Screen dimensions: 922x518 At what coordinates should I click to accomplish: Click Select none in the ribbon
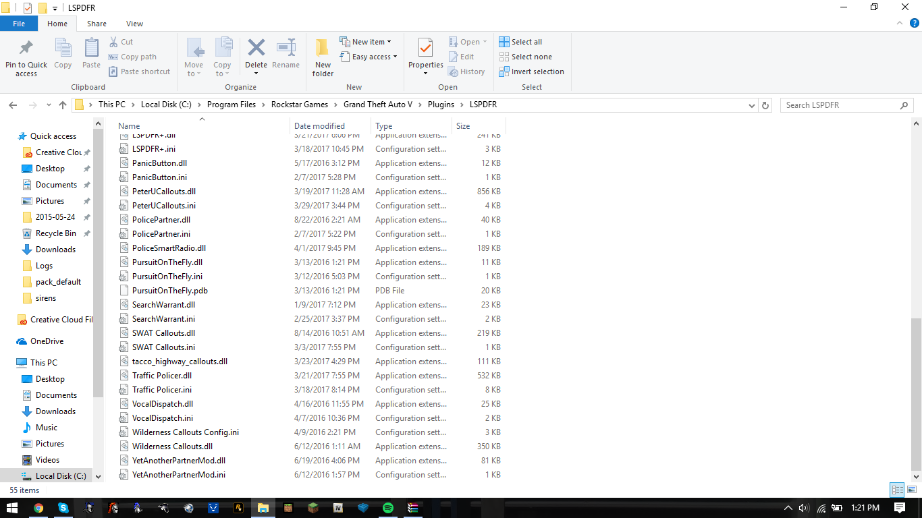click(525, 57)
